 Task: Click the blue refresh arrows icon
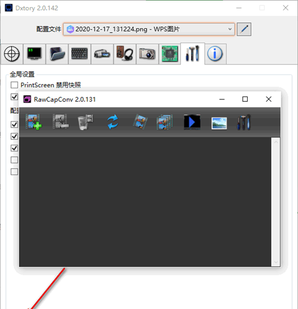(112, 122)
